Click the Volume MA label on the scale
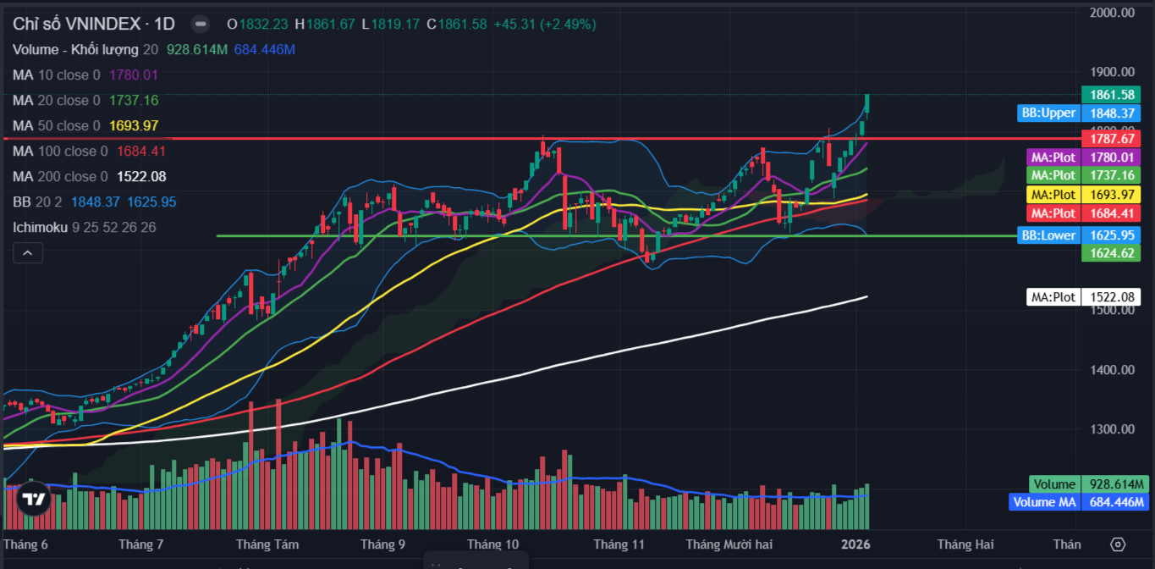Screen dimensions: 1155x569 [1045, 502]
